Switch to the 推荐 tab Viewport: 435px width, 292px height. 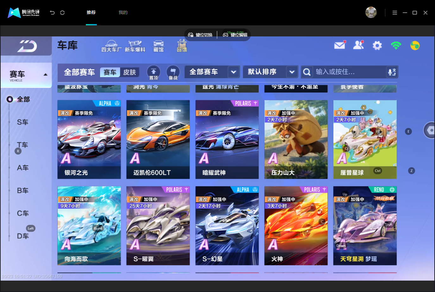91,12
